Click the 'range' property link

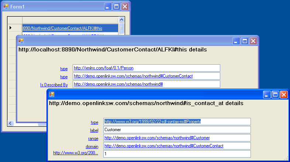click(94, 138)
